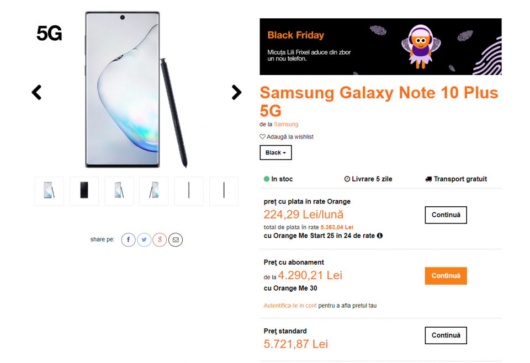Click the Black Friday banner
This screenshot has height=363, width=530.
[380, 47]
